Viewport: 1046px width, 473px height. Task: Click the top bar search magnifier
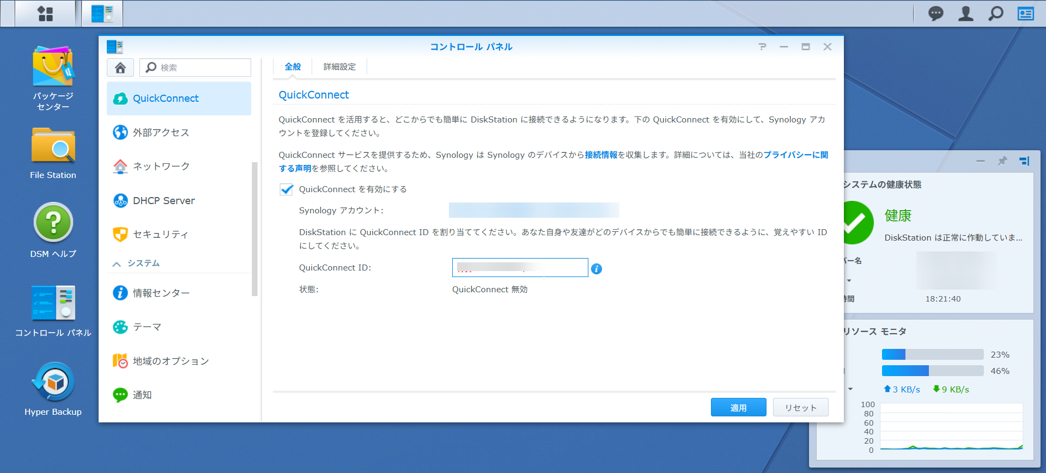coord(996,14)
